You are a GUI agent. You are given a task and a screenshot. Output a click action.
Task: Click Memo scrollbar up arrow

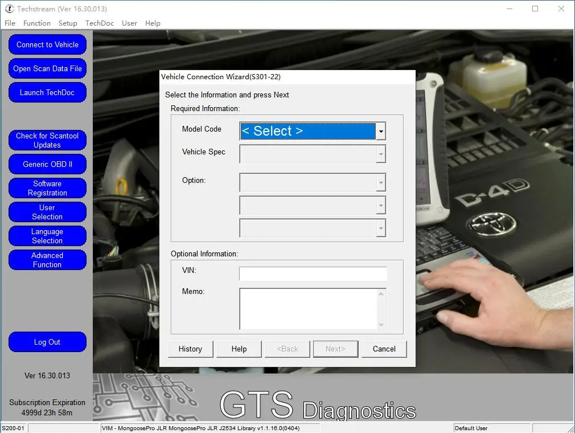pos(381,294)
